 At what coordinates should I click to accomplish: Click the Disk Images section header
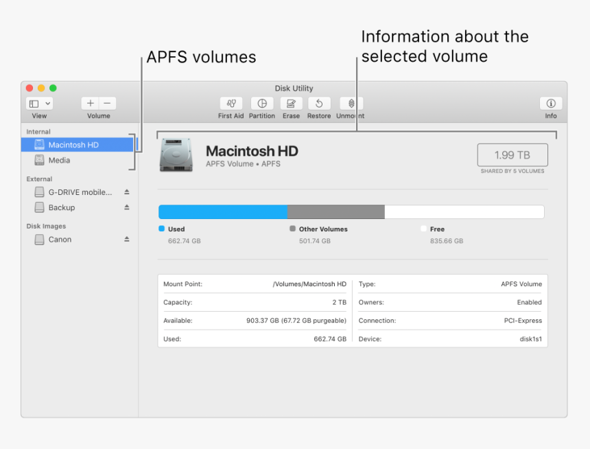pos(46,226)
